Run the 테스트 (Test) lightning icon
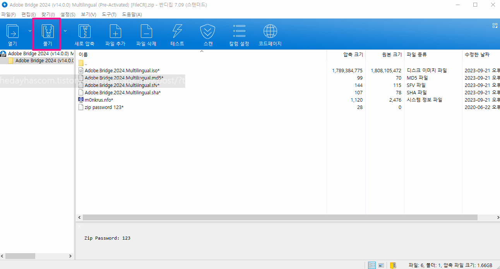 click(177, 31)
